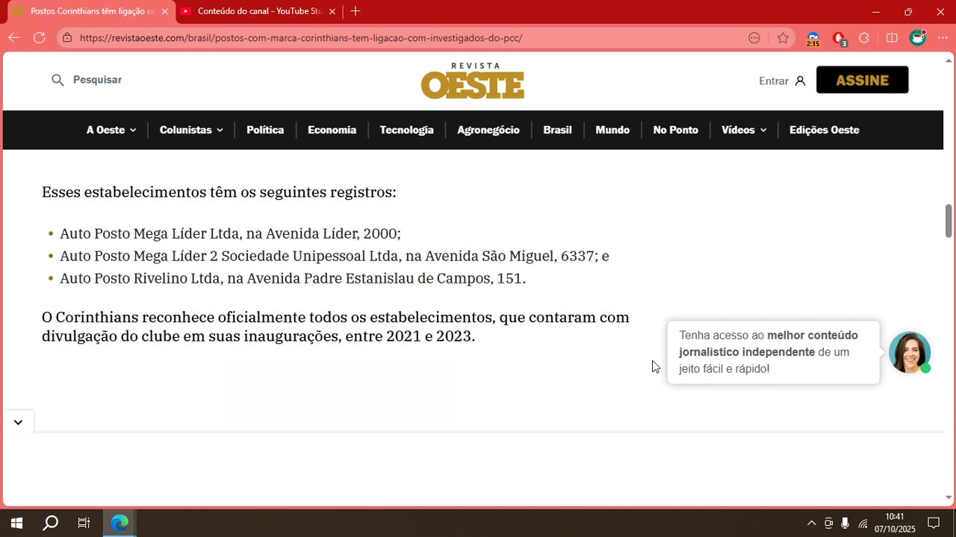Click the Entrar login link
This screenshot has width=956, height=537.
[774, 81]
